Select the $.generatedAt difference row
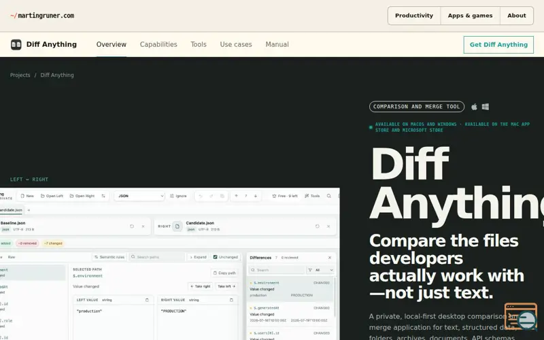The width and height of the screenshot is (544, 340). click(x=290, y=314)
